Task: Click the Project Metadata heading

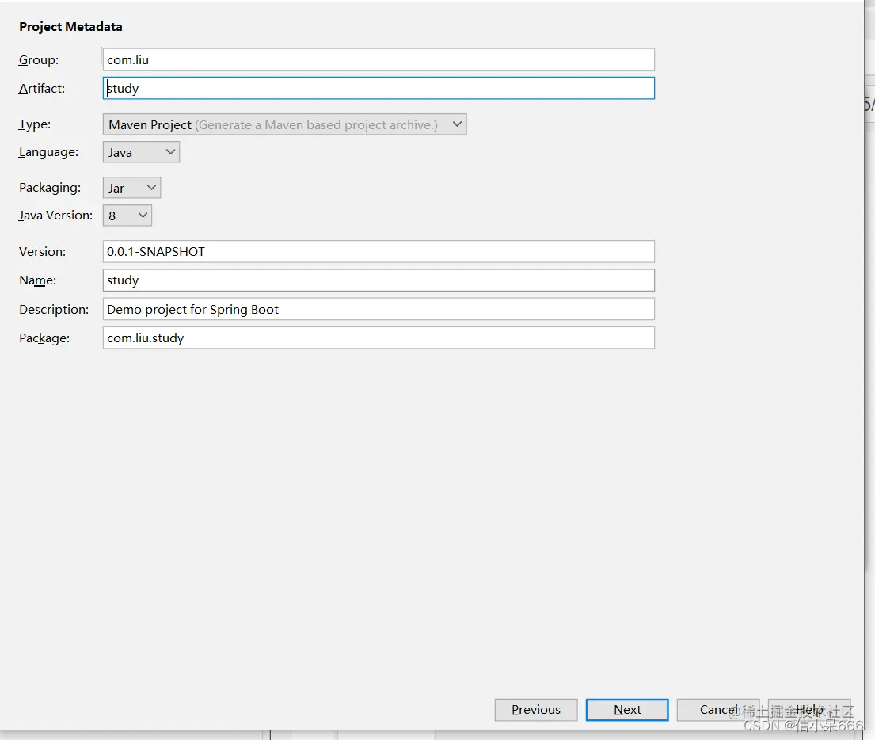Action: pyautogui.click(x=70, y=27)
